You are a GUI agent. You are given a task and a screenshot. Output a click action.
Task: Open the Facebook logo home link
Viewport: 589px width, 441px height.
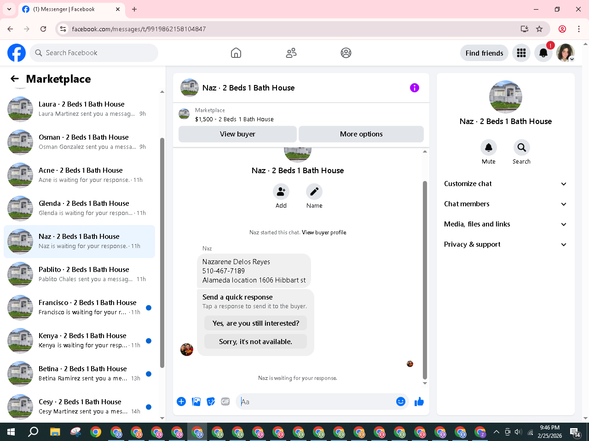click(x=17, y=53)
